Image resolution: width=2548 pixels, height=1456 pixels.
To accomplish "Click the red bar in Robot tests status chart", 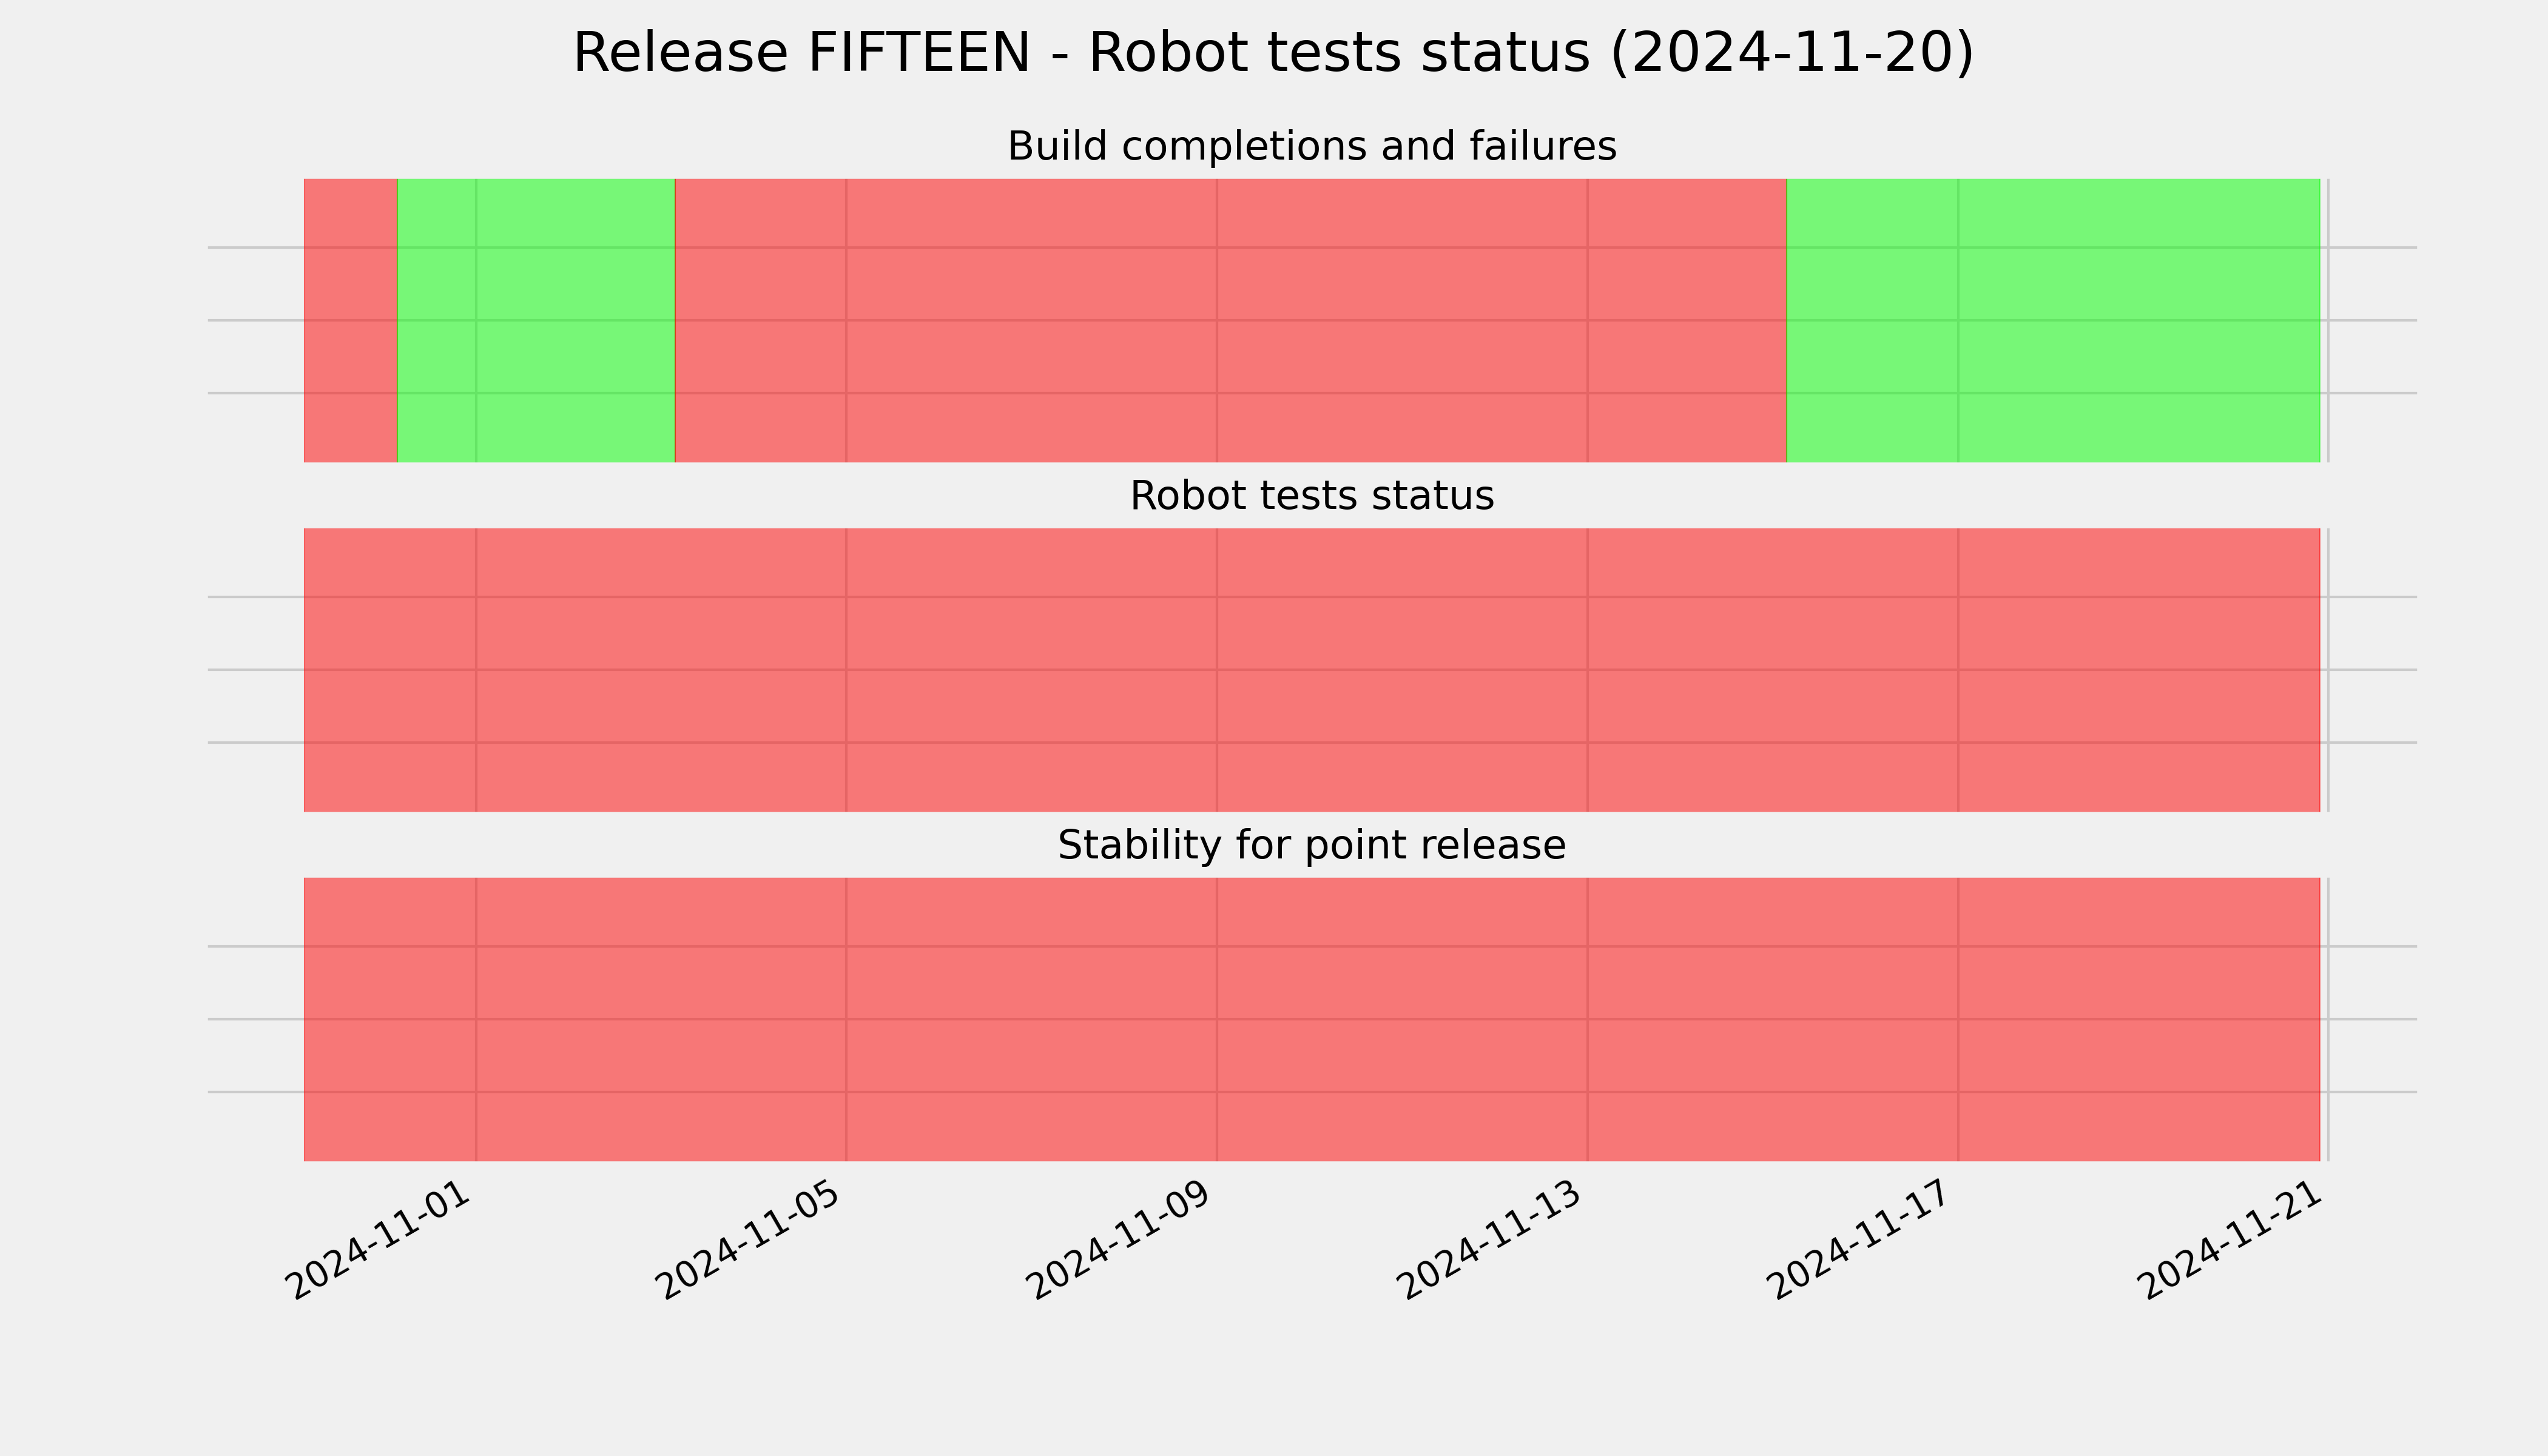I will pyautogui.click(x=1312, y=670).
